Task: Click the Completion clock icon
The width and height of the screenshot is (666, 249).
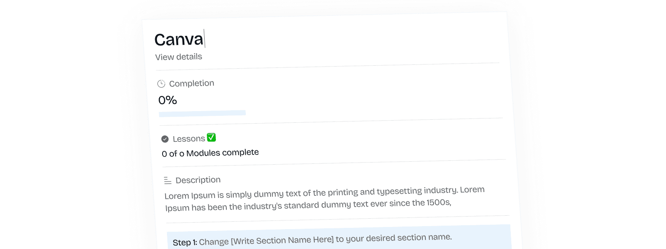Action: [x=161, y=84]
